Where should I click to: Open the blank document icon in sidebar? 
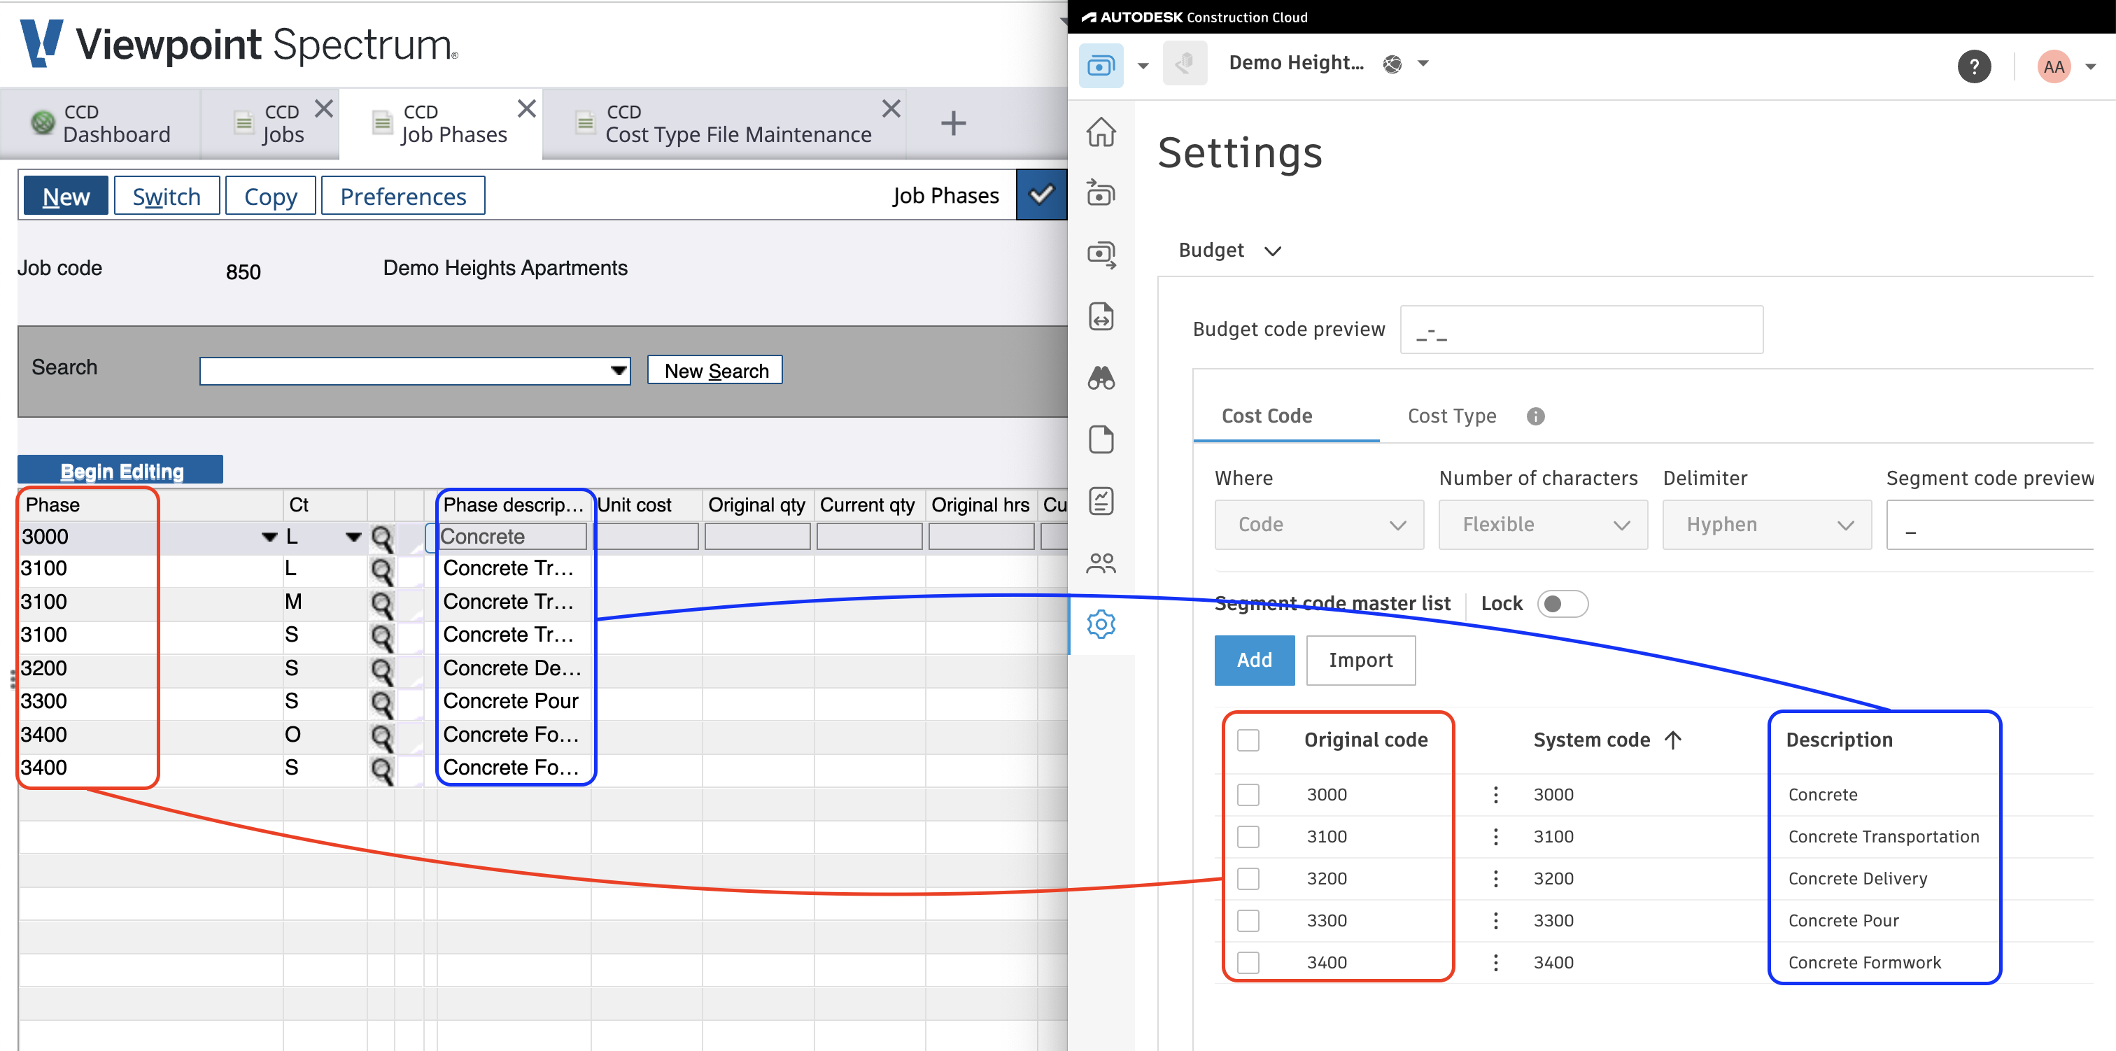(1101, 439)
